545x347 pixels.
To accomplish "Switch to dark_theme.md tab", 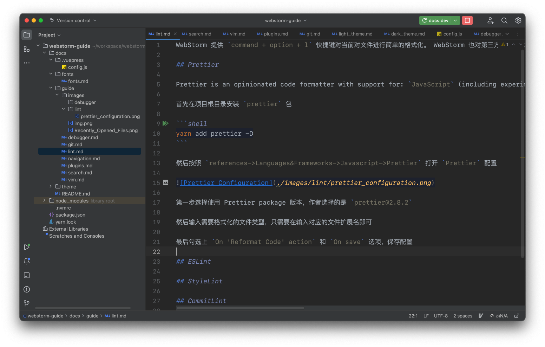I will pos(405,34).
